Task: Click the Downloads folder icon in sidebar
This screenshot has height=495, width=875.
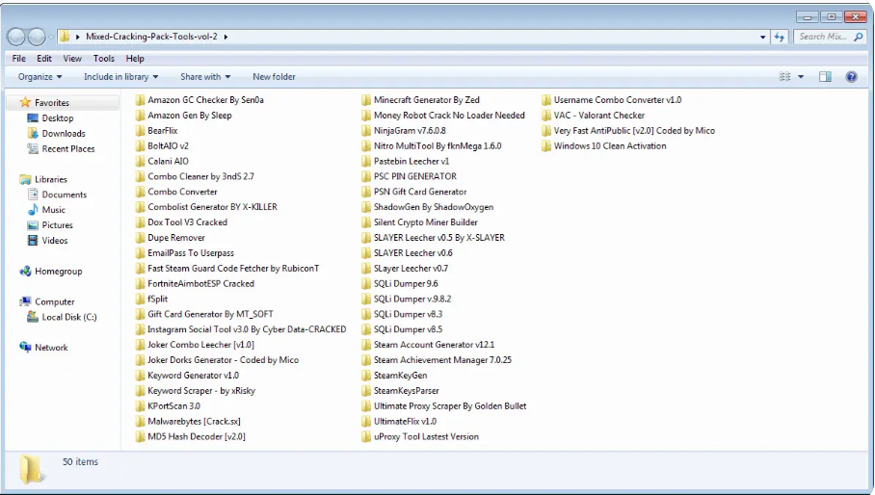Action: pyautogui.click(x=33, y=133)
